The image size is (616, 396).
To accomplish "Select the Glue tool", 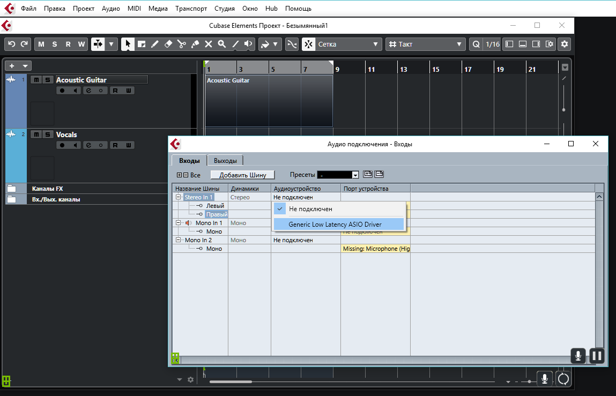I will (195, 44).
